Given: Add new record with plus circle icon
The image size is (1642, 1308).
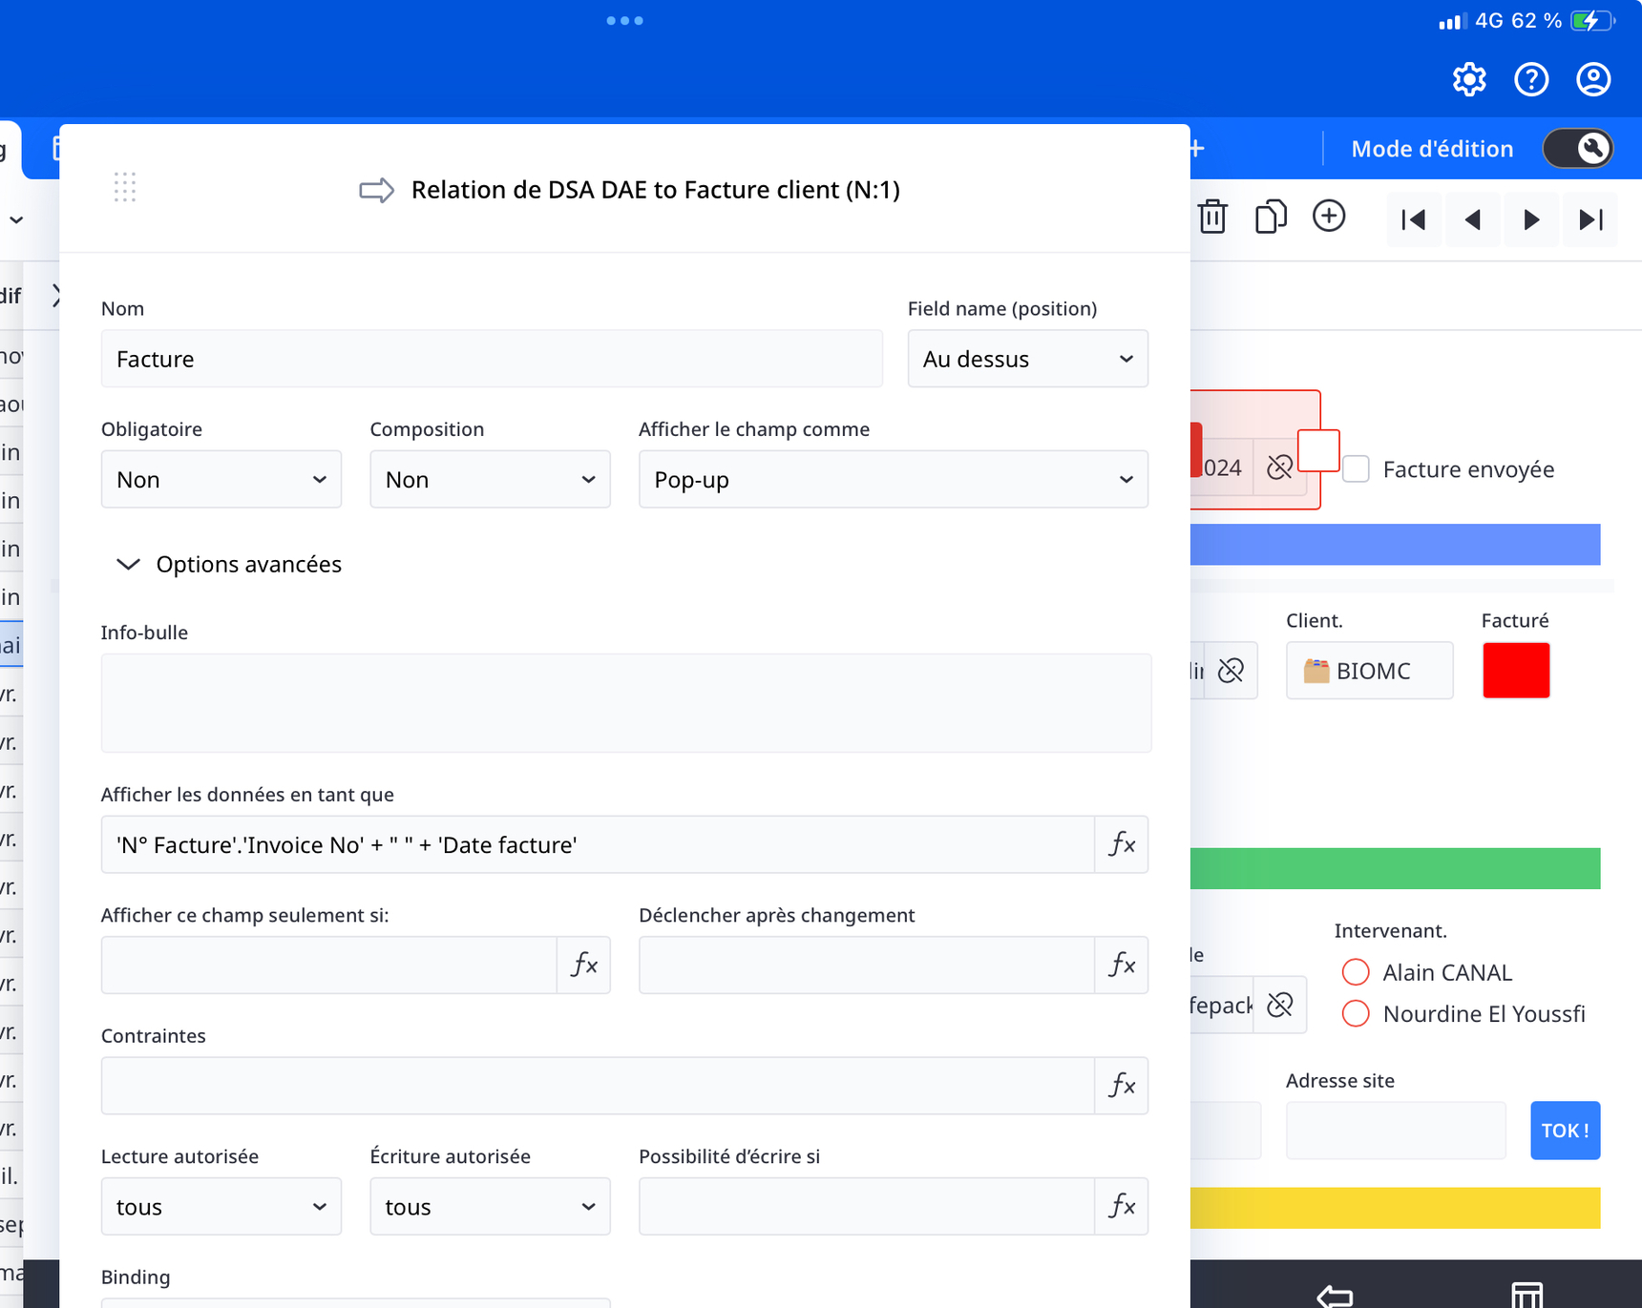Looking at the screenshot, I should tap(1329, 217).
